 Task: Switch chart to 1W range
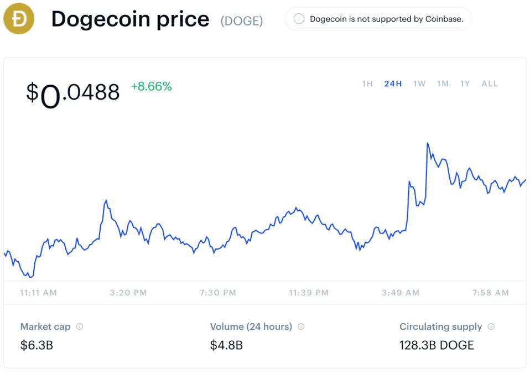click(419, 84)
